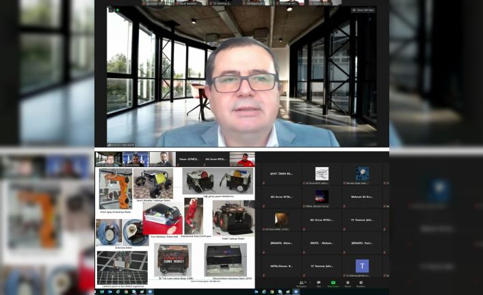Click the Sumo Robot image in slide
Image resolution: width=483 pixels, height=295 pixels.
point(174,260)
